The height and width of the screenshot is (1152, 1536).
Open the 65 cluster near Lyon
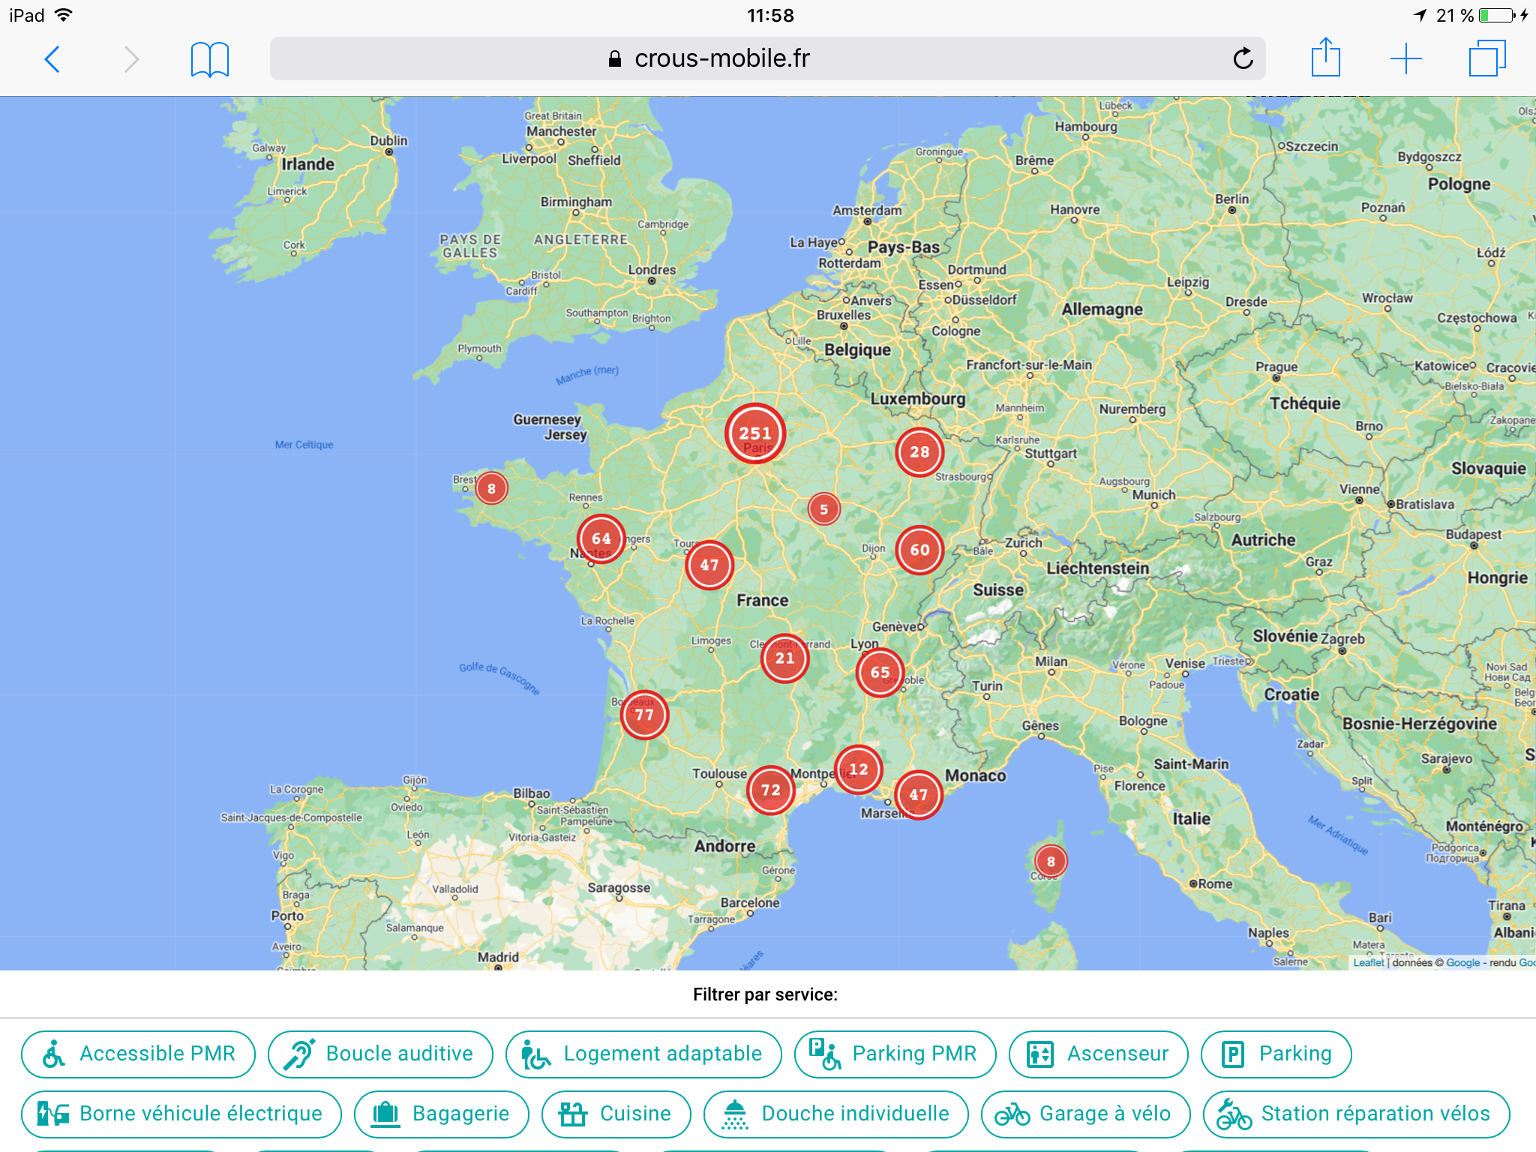(880, 672)
